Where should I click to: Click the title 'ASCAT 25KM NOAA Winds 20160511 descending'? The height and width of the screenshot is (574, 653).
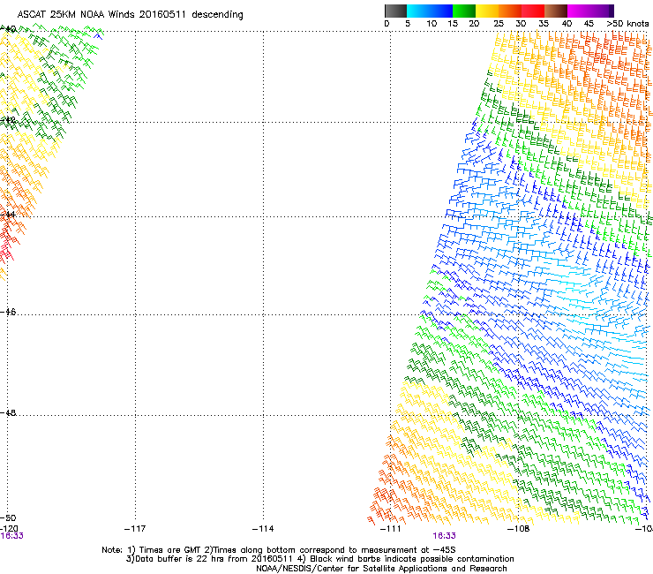point(130,15)
